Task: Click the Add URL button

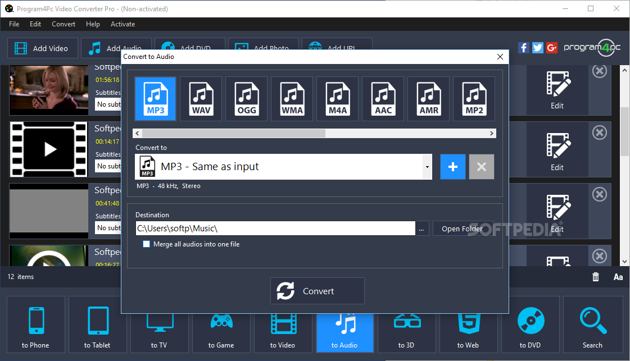Action: [x=337, y=44]
